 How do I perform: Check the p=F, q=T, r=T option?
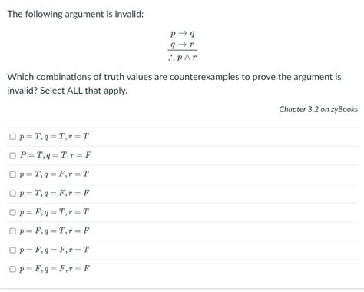pyautogui.click(x=12, y=212)
